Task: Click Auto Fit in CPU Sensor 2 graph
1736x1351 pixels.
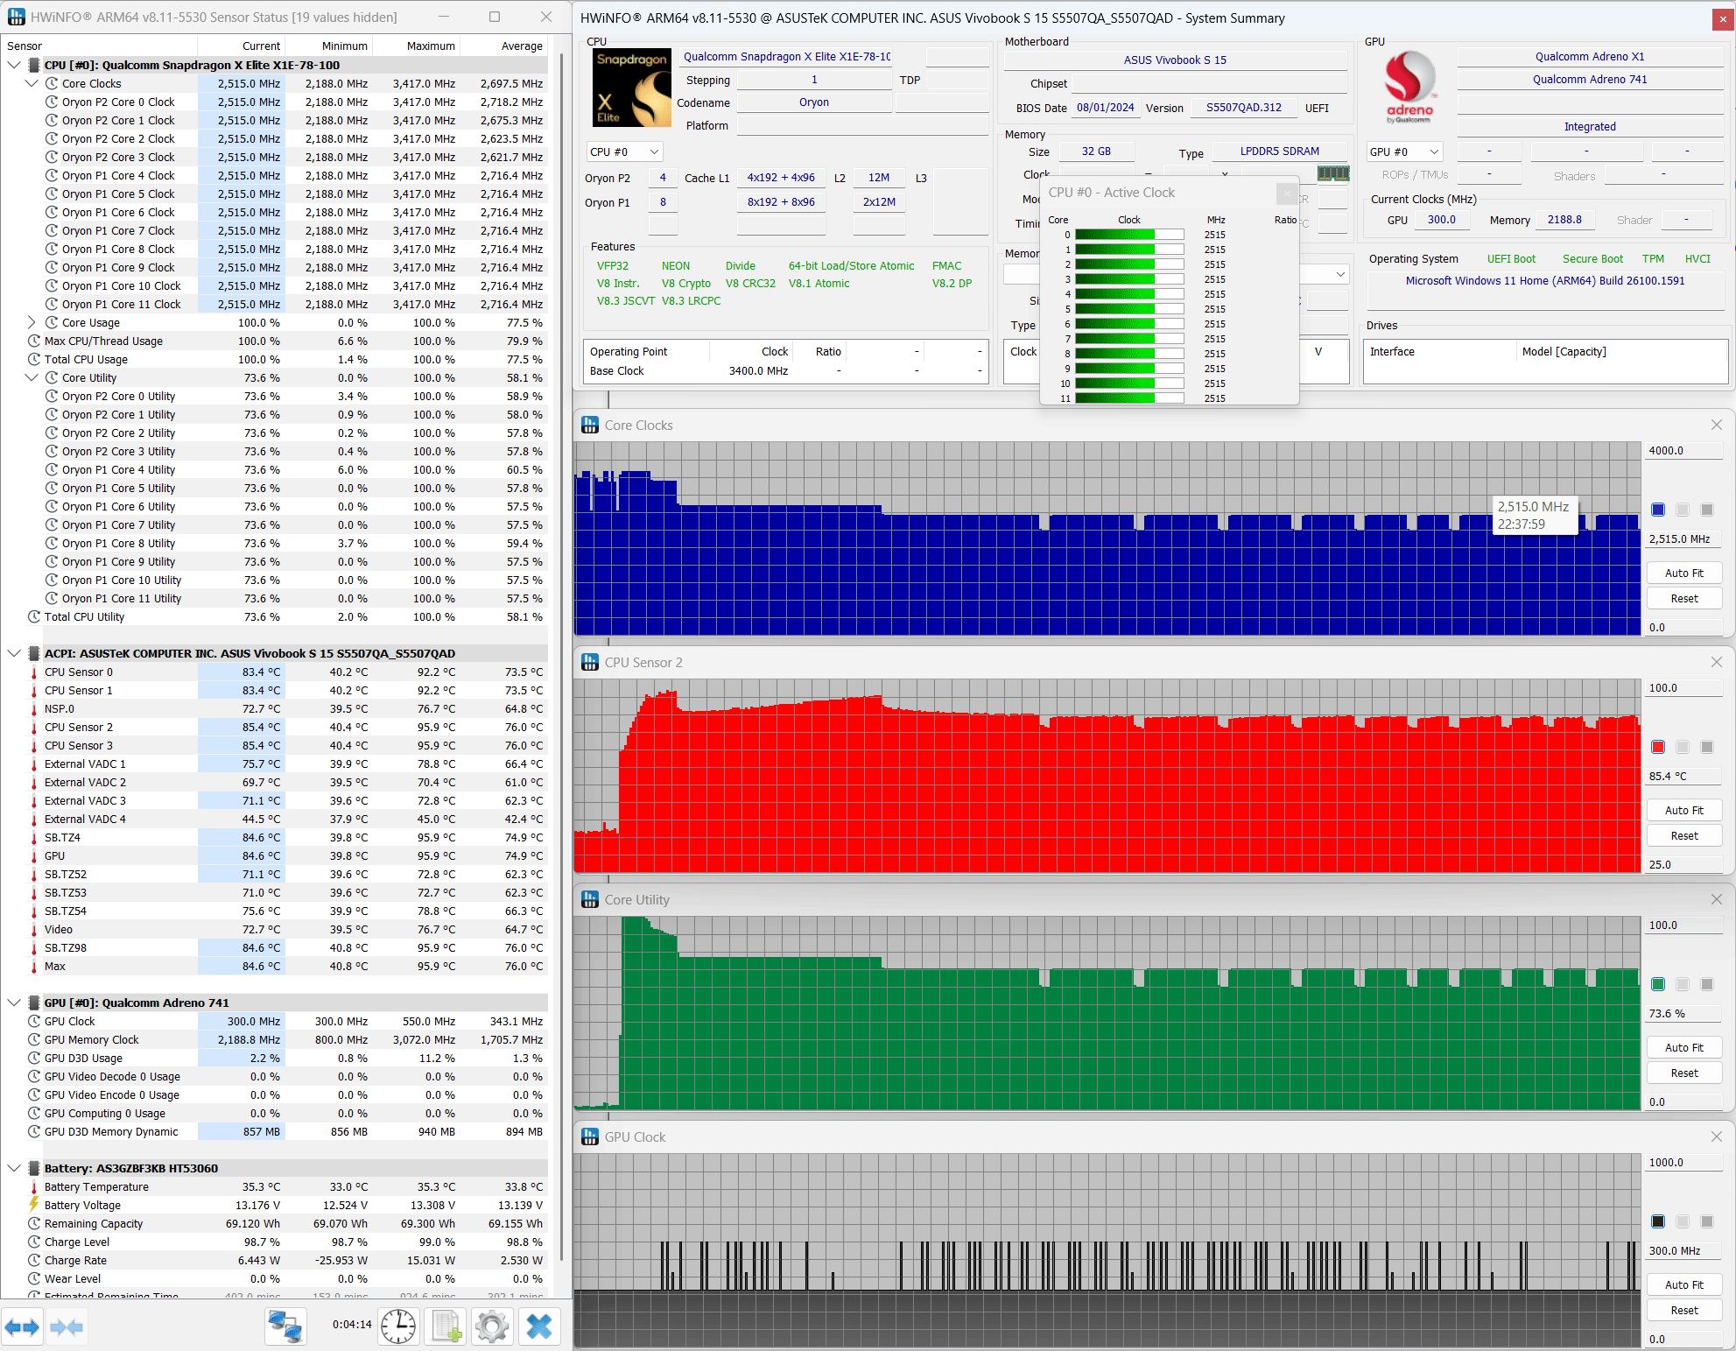Action: 1684,811
